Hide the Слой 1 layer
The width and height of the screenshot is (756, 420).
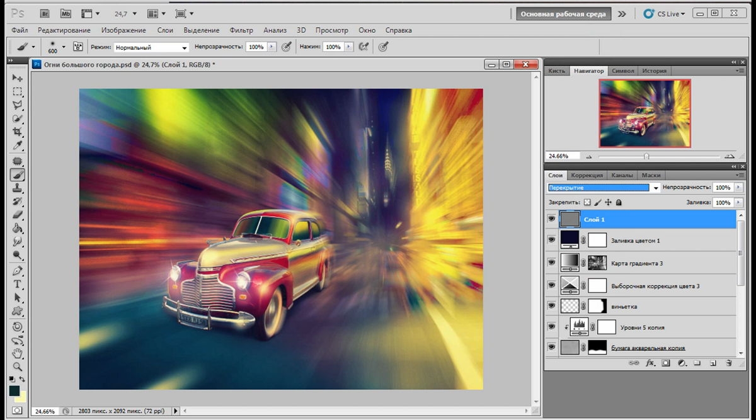pyautogui.click(x=552, y=219)
